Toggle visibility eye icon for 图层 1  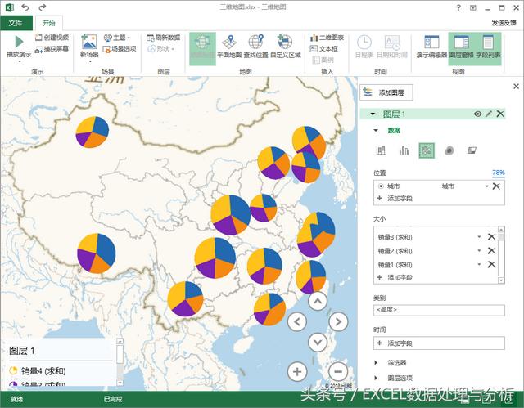[x=477, y=114]
